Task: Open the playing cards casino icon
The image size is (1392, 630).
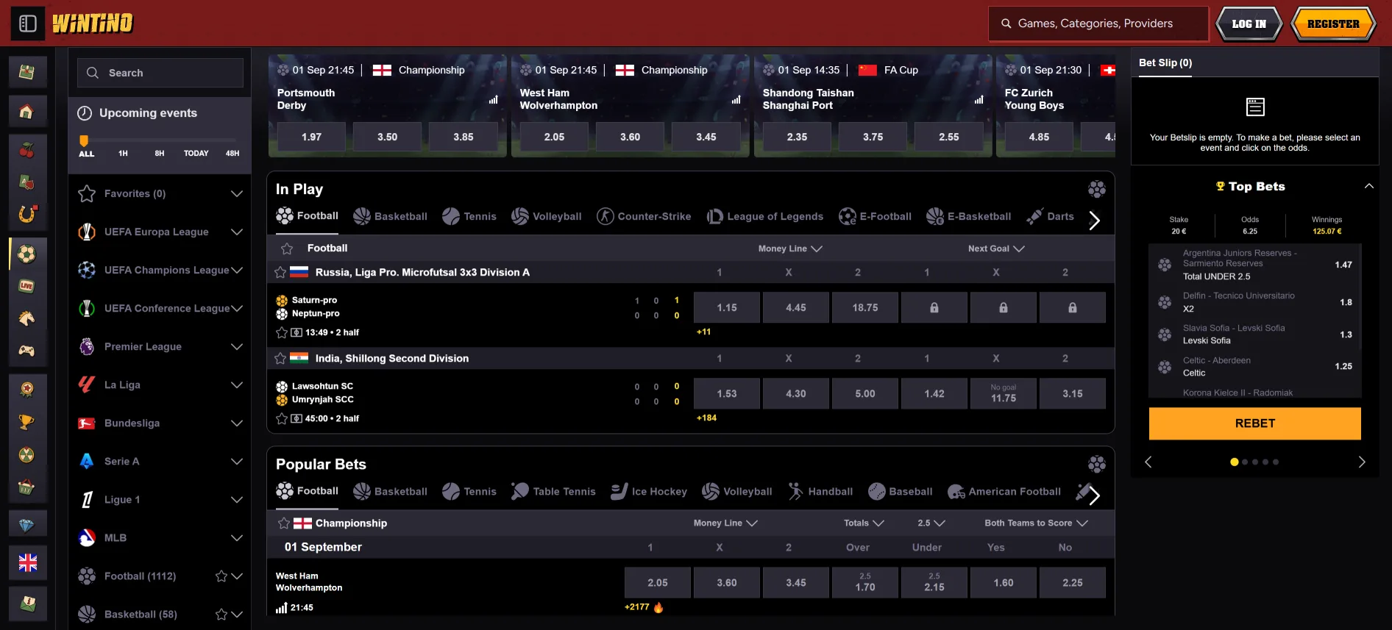Action: pyautogui.click(x=27, y=182)
